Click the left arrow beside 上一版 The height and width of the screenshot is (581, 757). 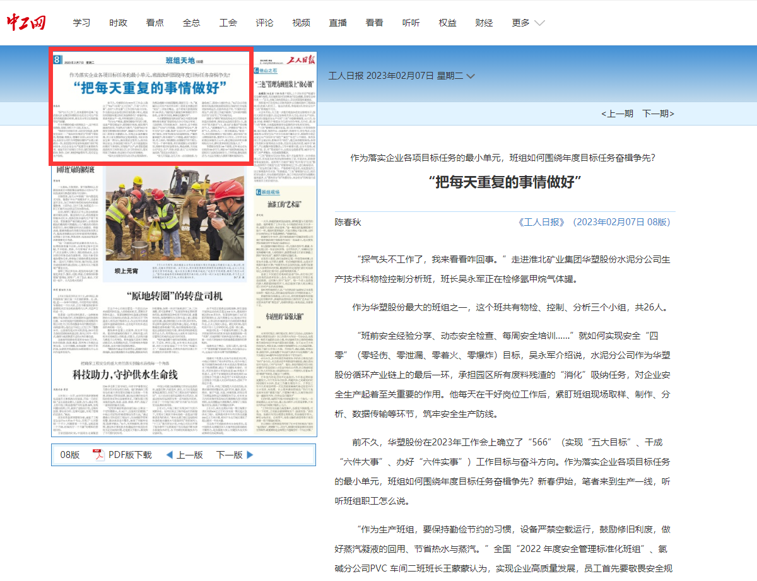[168, 455]
